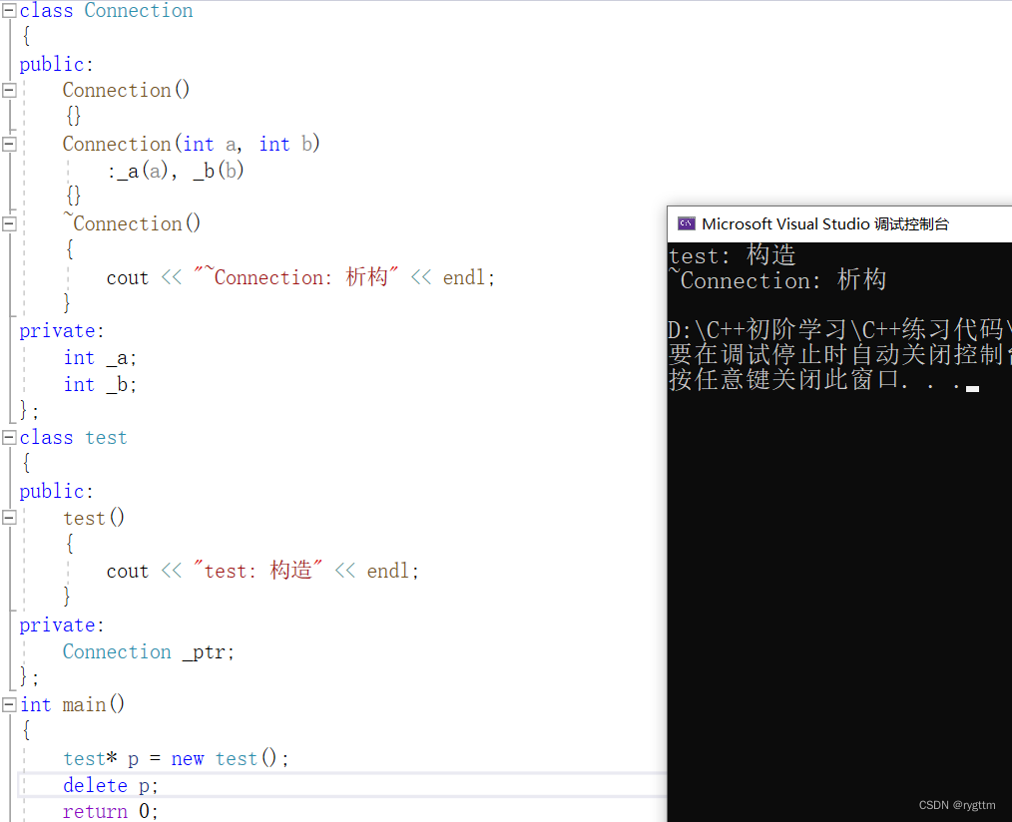Click the 'Connection _ptr;' member line
The height and width of the screenshot is (822, 1012).
[x=149, y=651]
